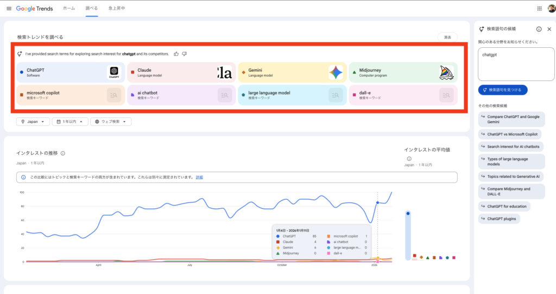This screenshot has height=294, width=556.
Task: Open the ウェブ検索 search type dropdown
Action: (x=110, y=122)
